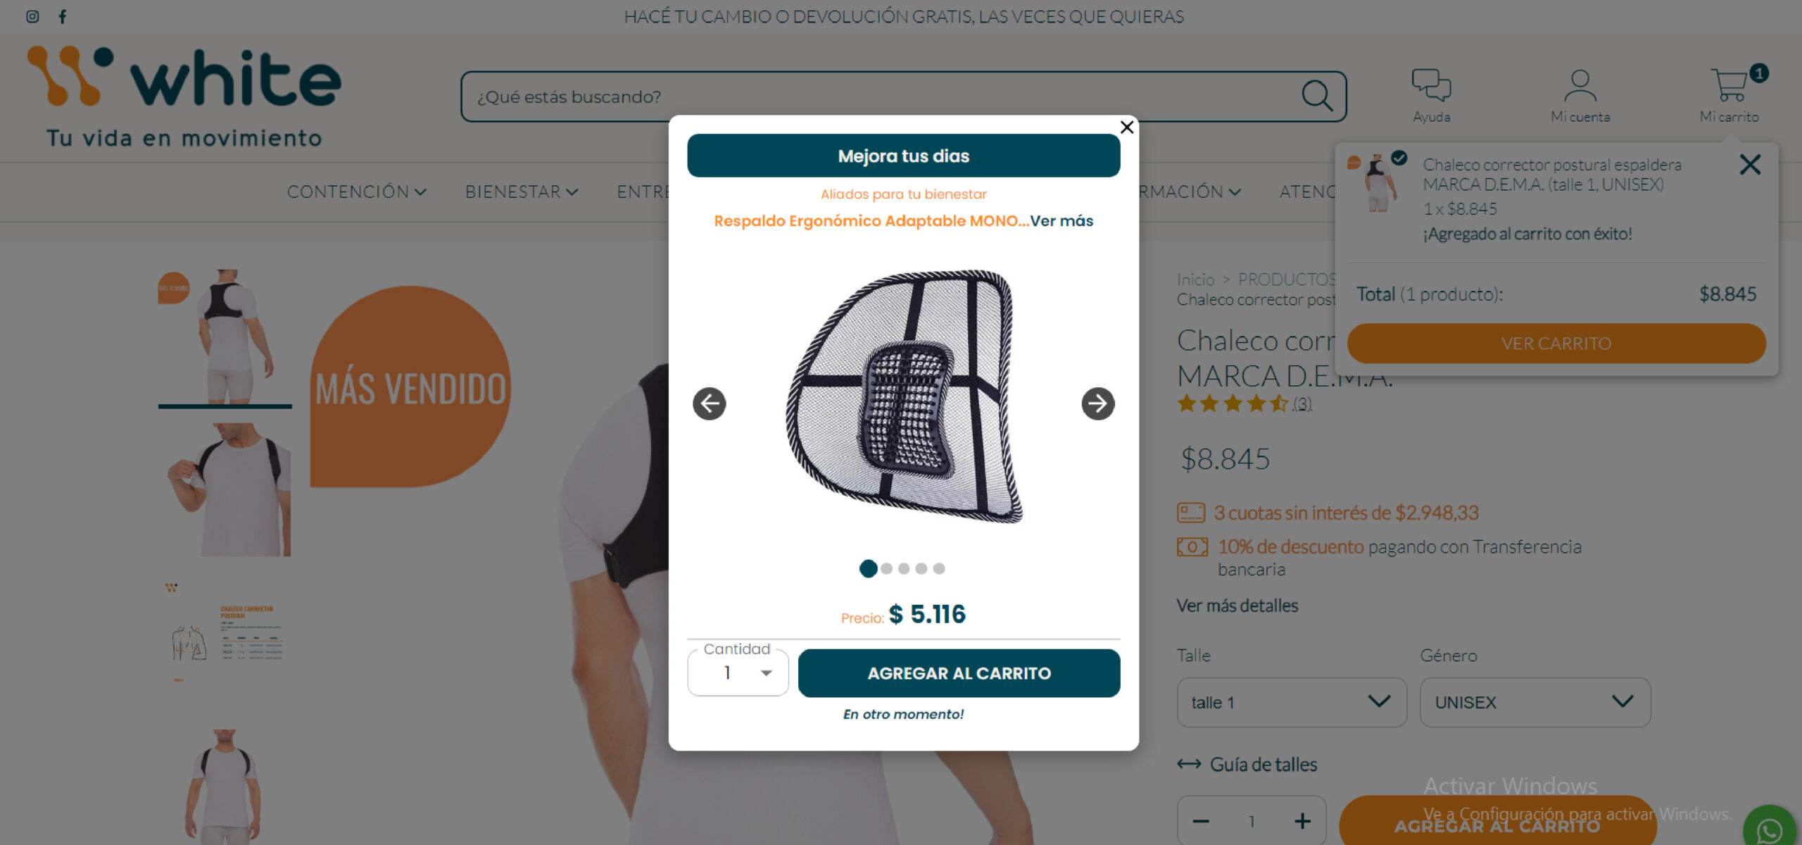Select the second carousel dot indicator
1802x845 pixels.
(886, 568)
